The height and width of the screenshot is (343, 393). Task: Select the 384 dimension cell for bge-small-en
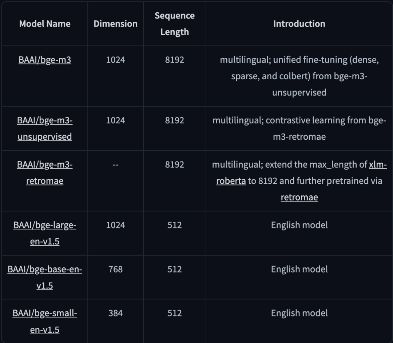(116, 313)
